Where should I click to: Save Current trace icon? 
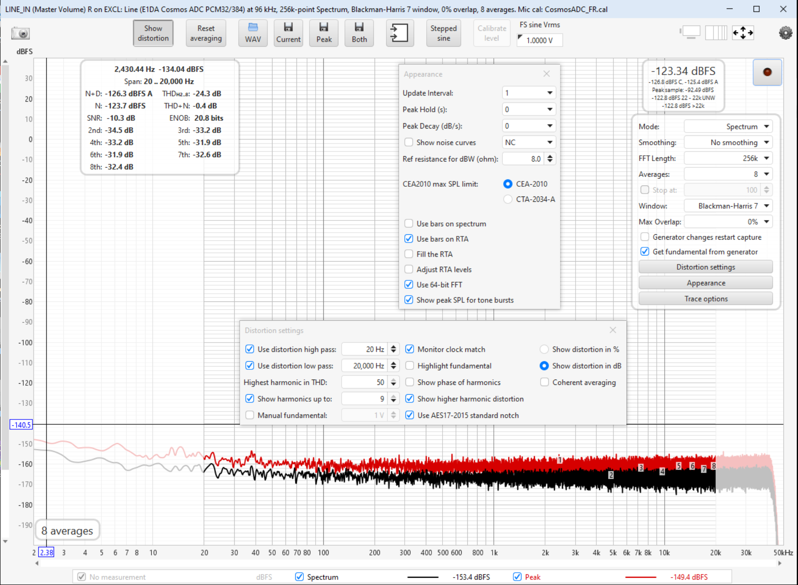tap(288, 33)
